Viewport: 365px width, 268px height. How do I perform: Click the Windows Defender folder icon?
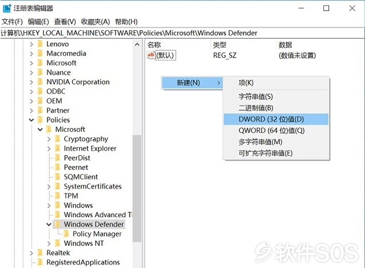coord(58,224)
